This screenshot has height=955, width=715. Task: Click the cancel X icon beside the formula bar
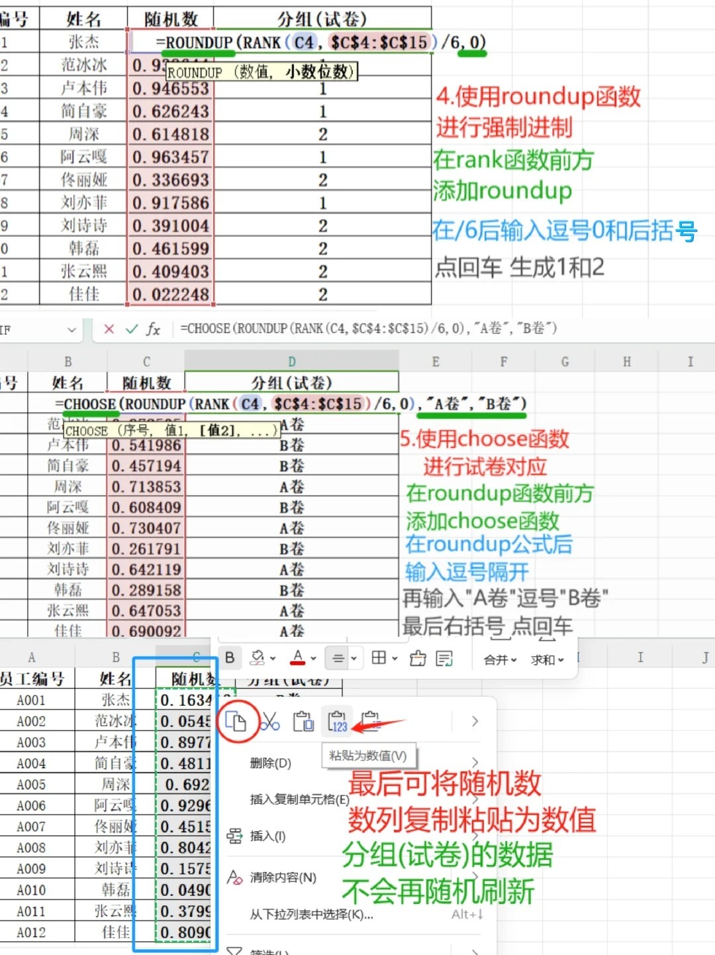tap(109, 329)
